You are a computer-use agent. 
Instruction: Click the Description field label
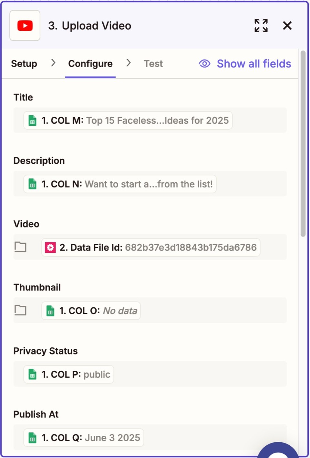coord(39,161)
